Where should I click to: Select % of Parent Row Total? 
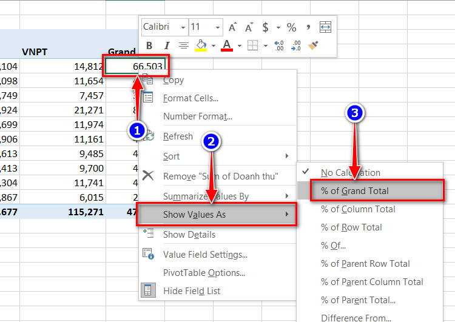click(370, 263)
